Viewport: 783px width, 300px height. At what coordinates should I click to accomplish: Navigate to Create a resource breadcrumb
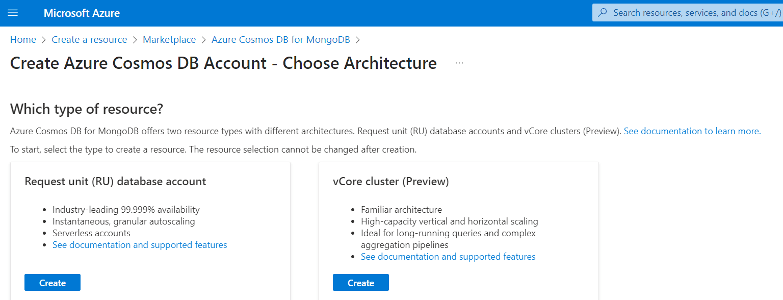pyautogui.click(x=89, y=40)
